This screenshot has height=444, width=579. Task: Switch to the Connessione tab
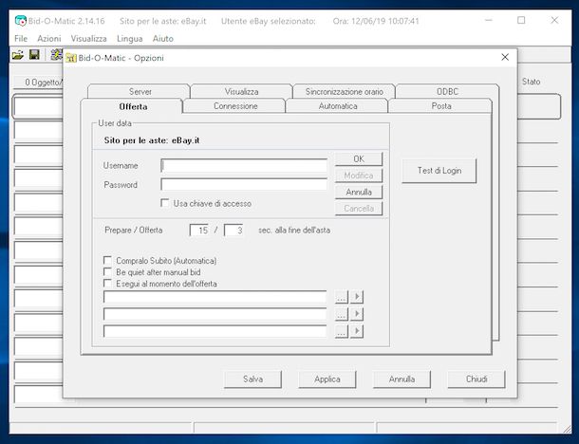coord(235,106)
